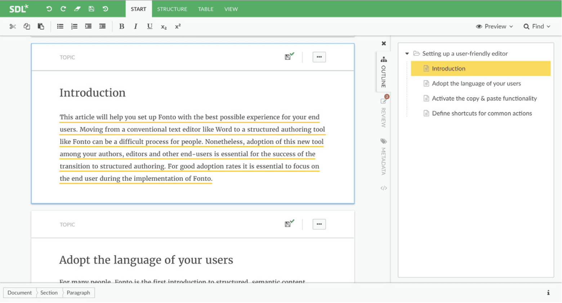The height and width of the screenshot is (303, 562).
Task: Select 'Adopt the language of your users' in outline
Action: pos(476,83)
